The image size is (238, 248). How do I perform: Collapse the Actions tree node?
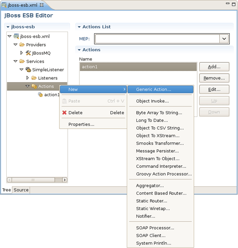[x=27, y=86]
